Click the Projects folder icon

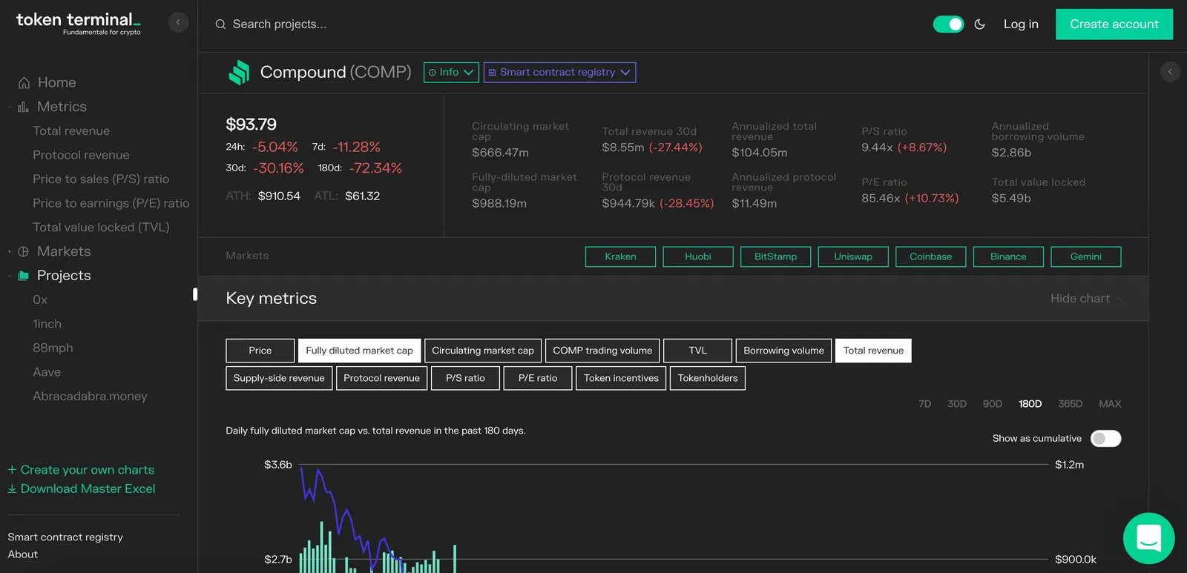pos(23,276)
